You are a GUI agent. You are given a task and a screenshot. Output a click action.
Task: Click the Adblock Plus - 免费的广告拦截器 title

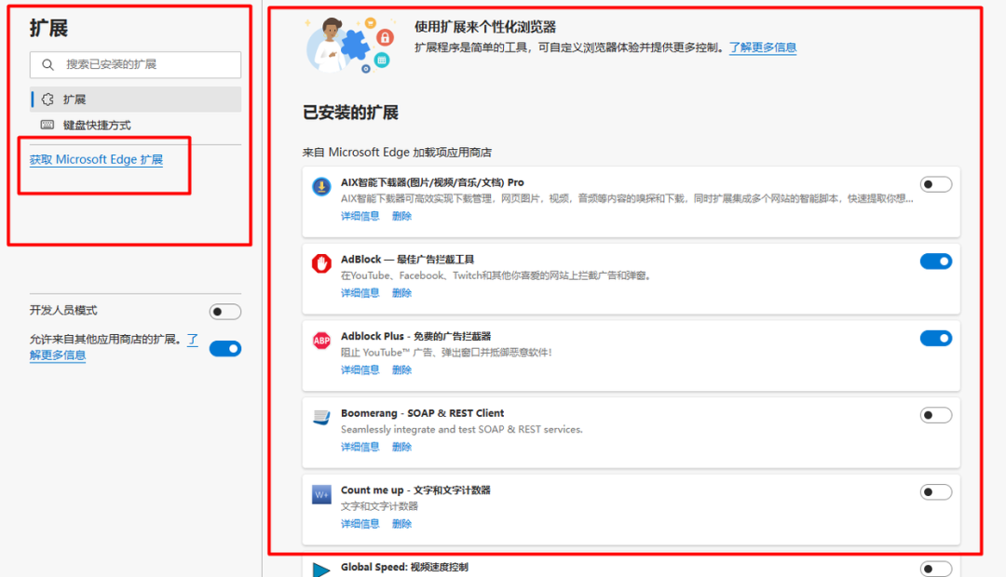(x=415, y=337)
